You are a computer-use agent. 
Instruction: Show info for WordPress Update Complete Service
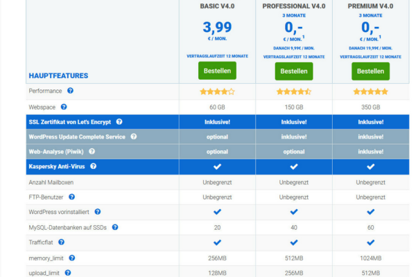point(133,136)
